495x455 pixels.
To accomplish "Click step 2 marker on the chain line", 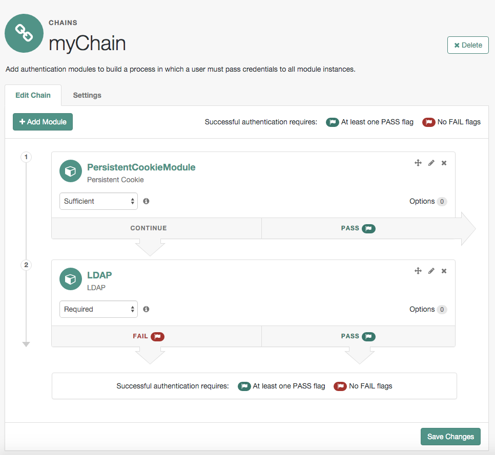I will pyautogui.click(x=26, y=265).
